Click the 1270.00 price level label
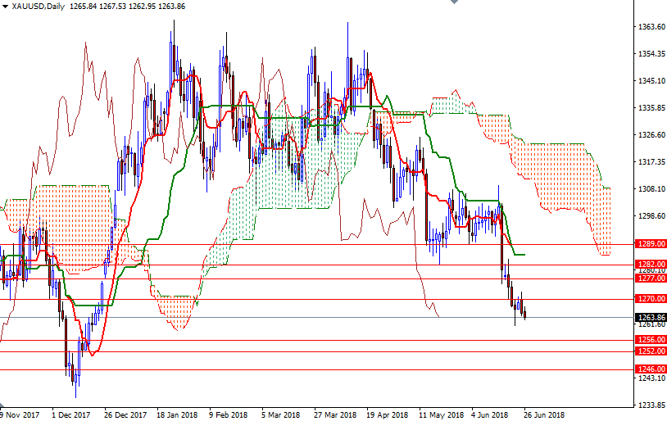The height and width of the screenshot is (421, 667). click(649, 299)
